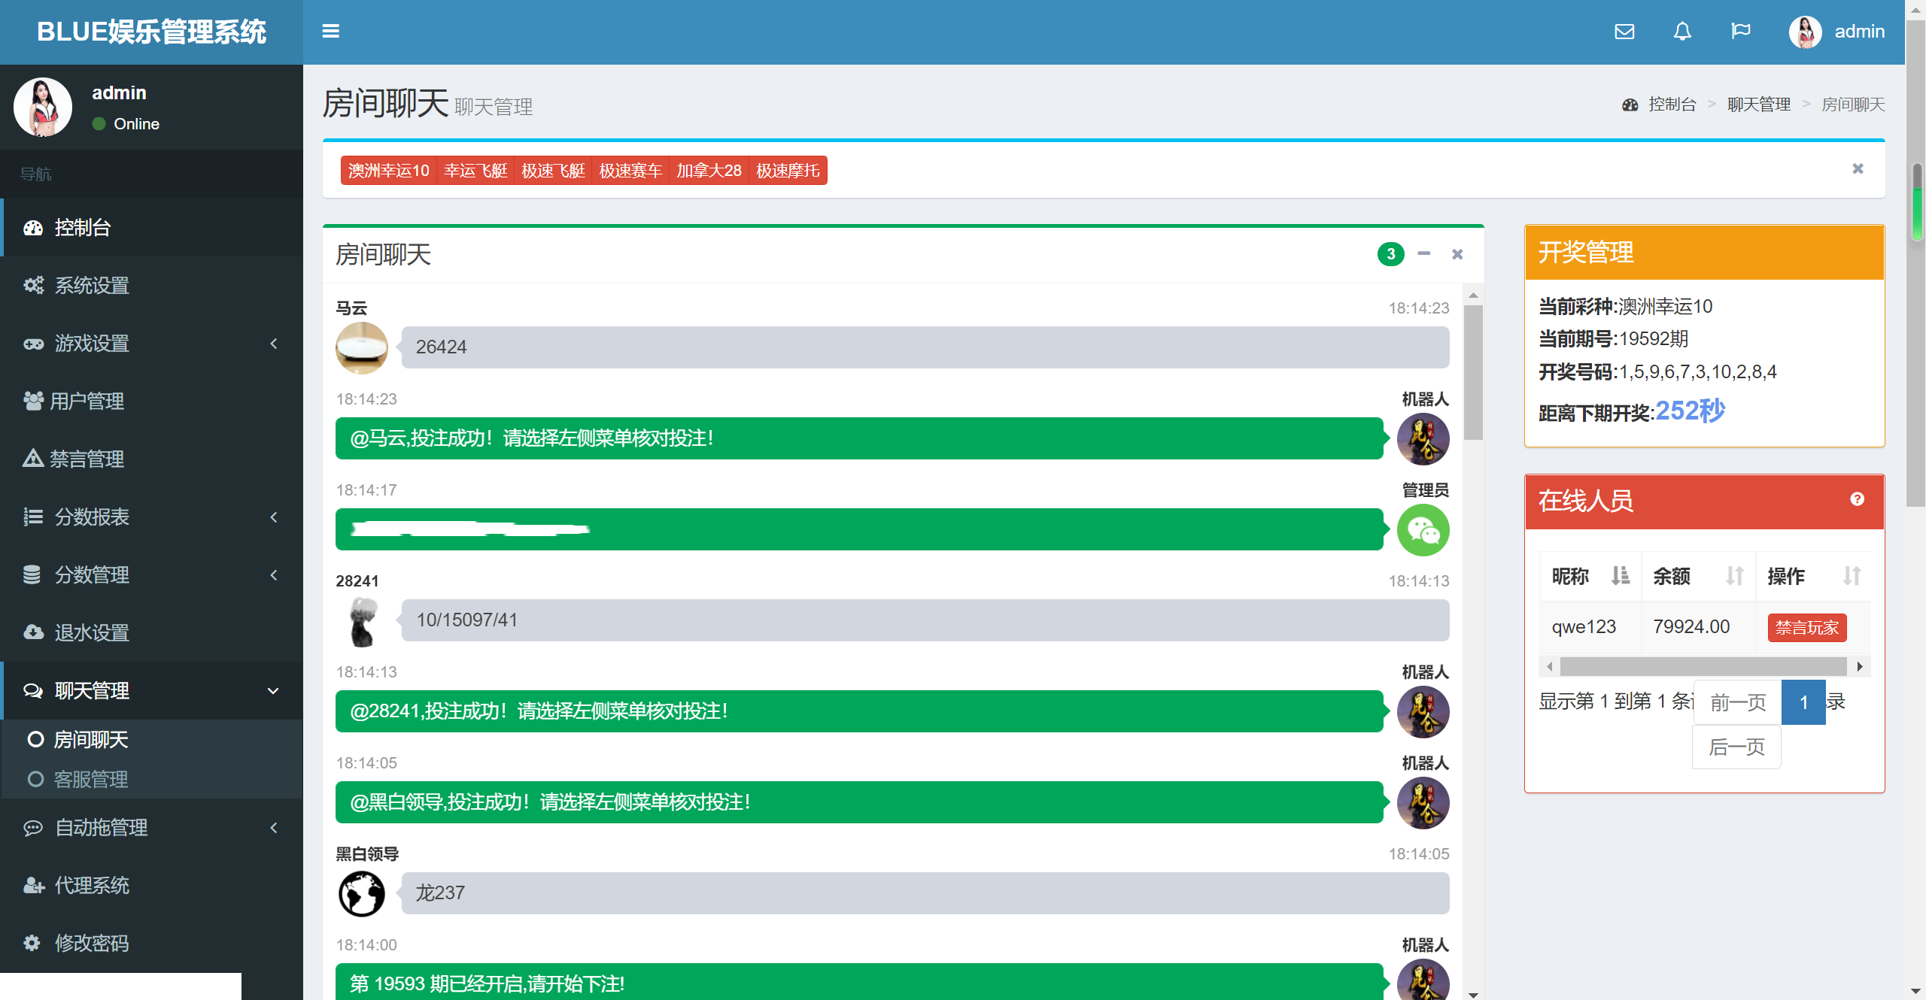Image resolution: width=1926 pixels, height=1000 pixels.
Task: Click the WeChat avatar of 管理员
Action: click(1423, 530)
